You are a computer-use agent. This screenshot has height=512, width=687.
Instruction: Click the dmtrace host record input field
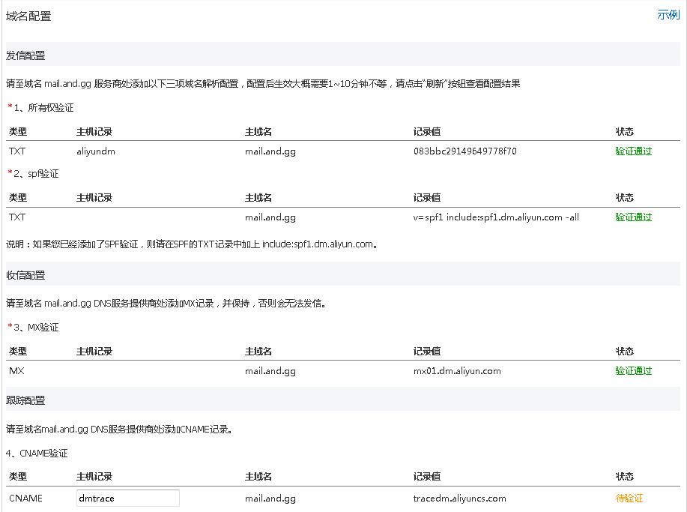pyautogui.click(x=127, y=499)
